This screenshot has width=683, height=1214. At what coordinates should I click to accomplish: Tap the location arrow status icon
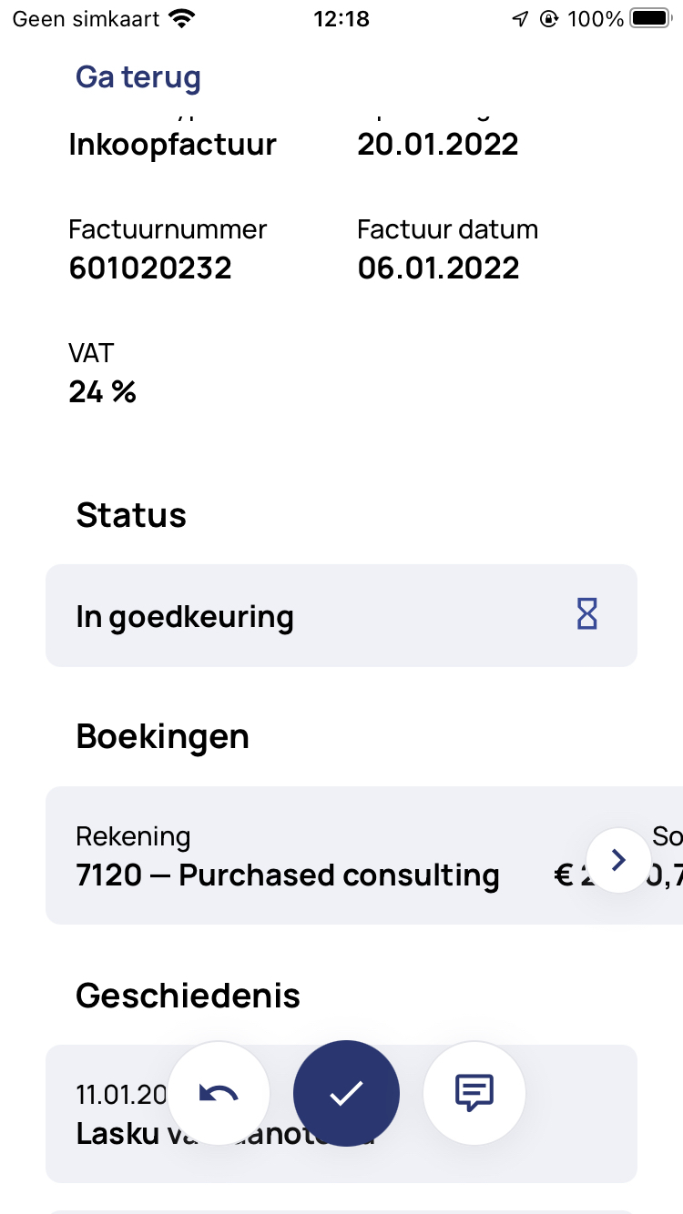(520, 19)
